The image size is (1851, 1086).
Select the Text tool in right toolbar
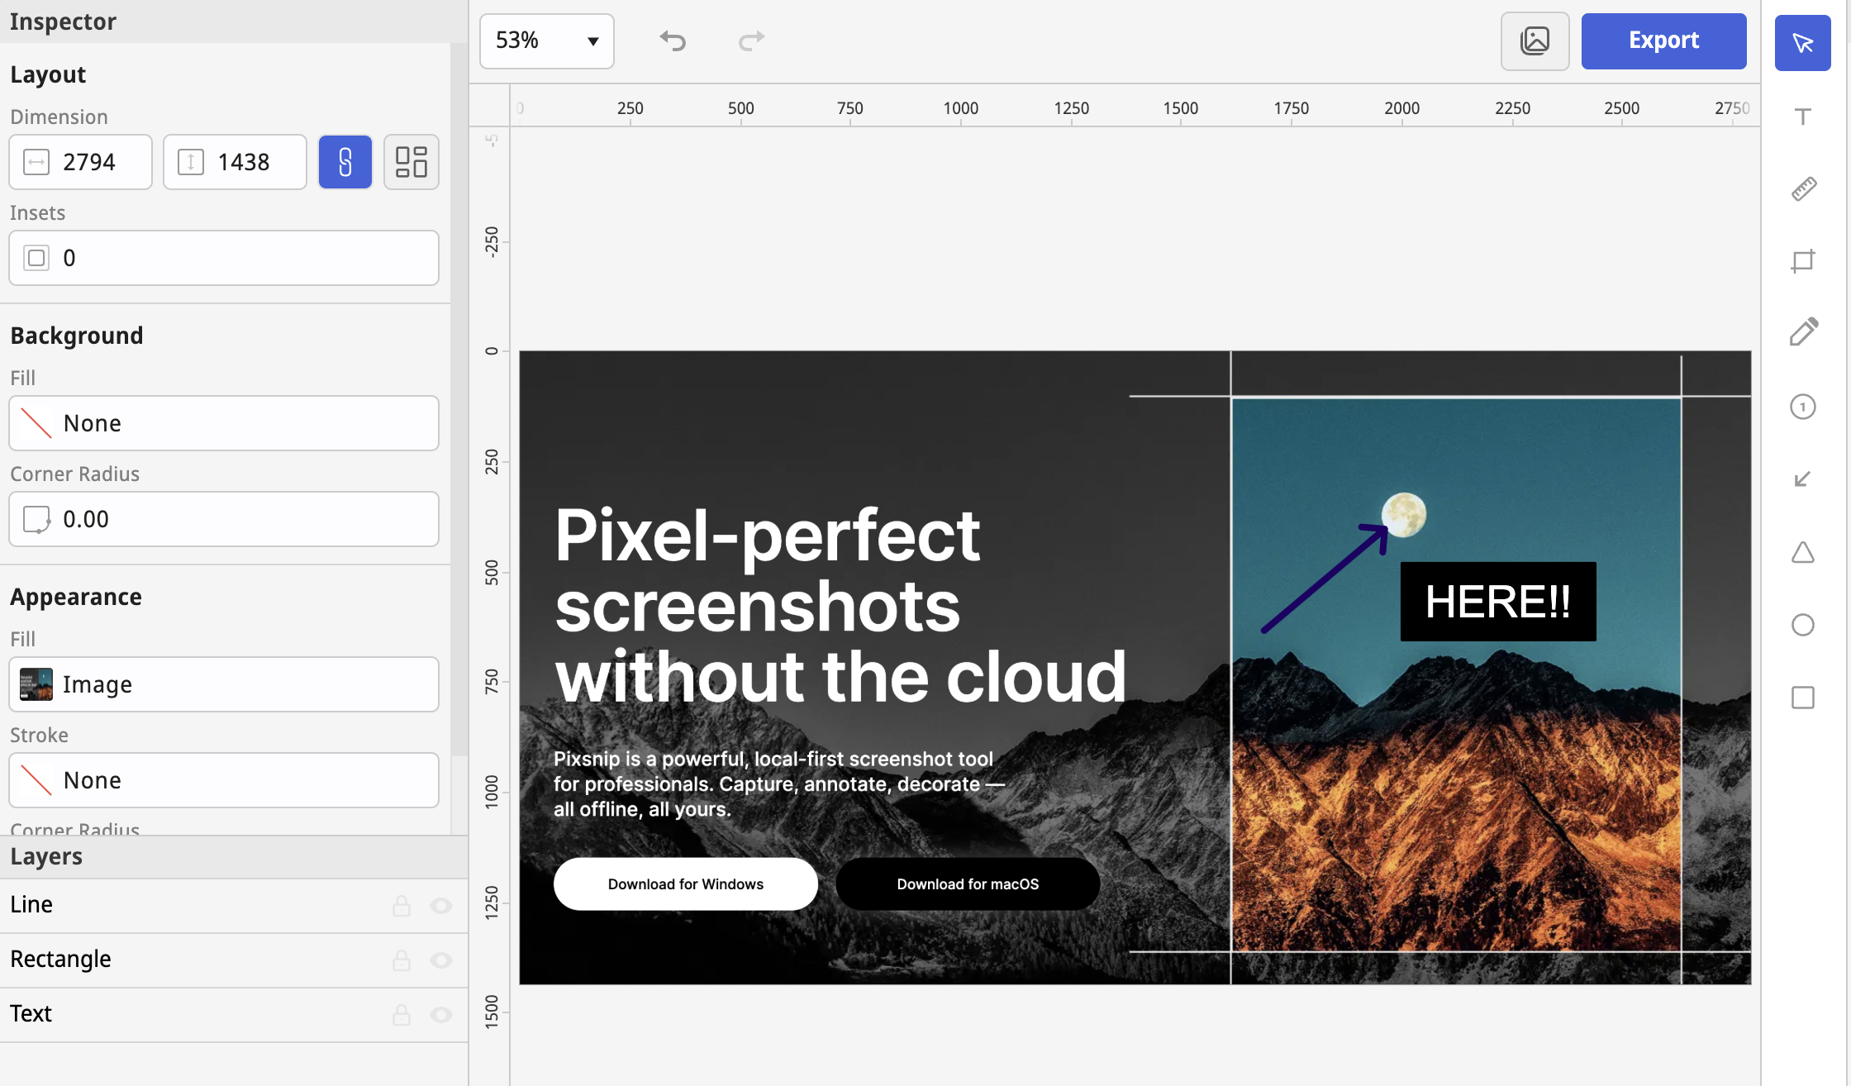pos(1803,117)
